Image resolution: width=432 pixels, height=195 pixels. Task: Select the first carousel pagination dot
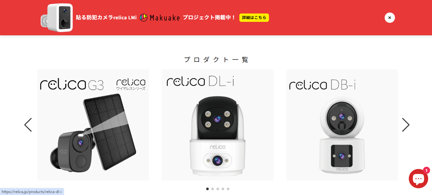207,189
